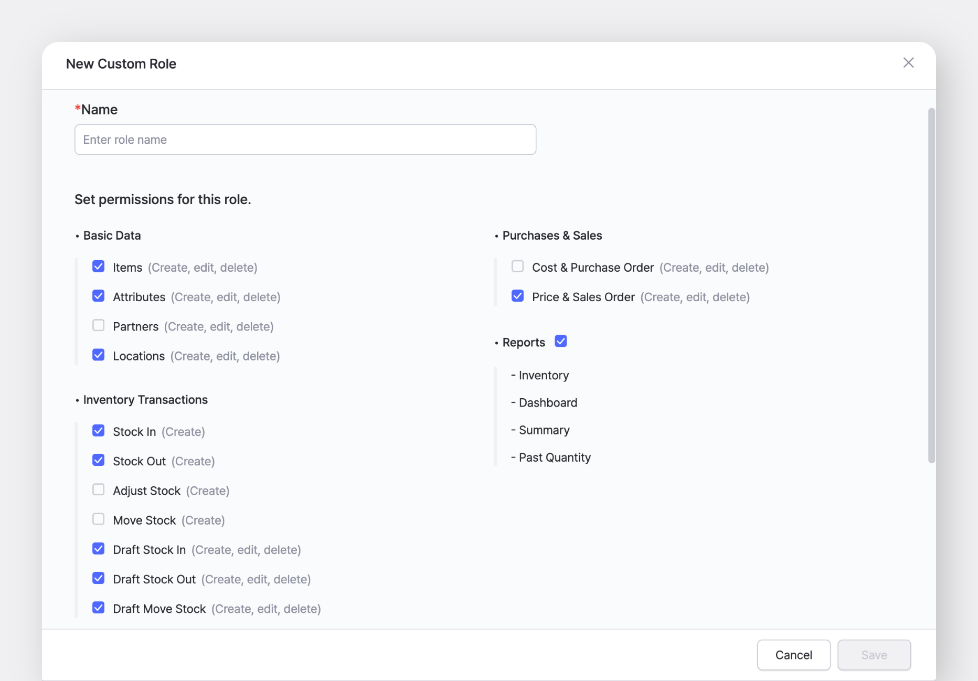Uncheck the Attributes permission checkbox

click(x=98, y=296)
